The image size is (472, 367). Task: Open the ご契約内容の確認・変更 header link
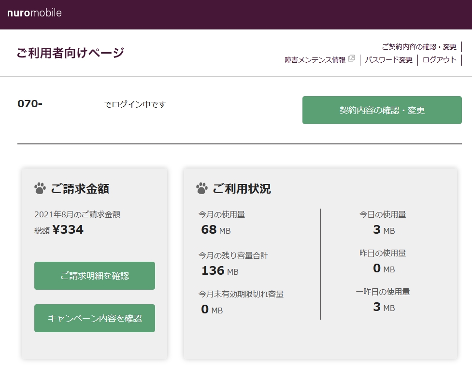(x=419, y=47)
